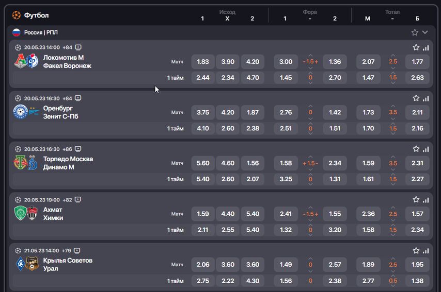This screenshot has width=441, height=292.
Task: Click the Зенит С-Пб team logo
Action: [34, 111]
